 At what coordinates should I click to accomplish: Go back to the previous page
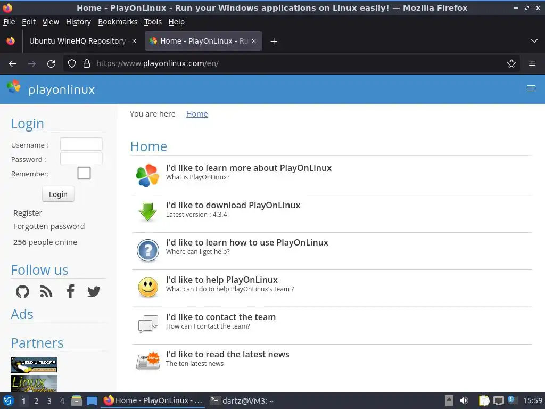tap(13, 64)
